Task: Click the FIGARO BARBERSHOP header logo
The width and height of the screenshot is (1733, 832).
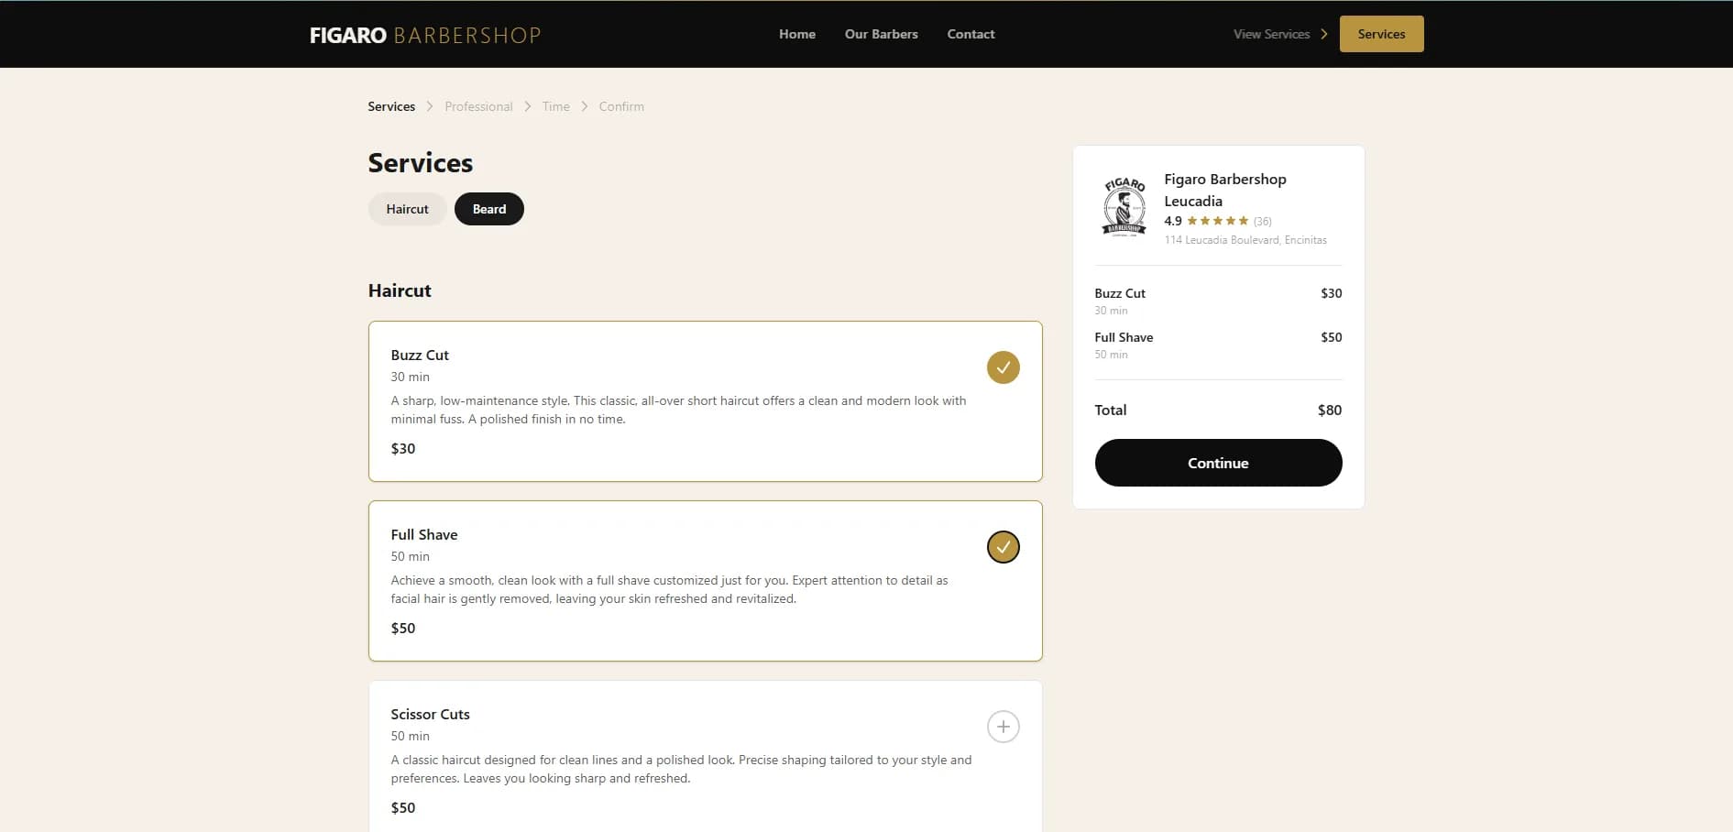Action: (425, 35)
